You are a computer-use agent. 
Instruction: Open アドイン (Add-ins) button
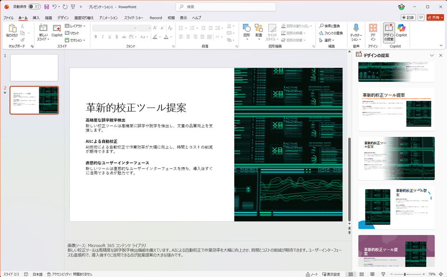[x=373, y=32]
